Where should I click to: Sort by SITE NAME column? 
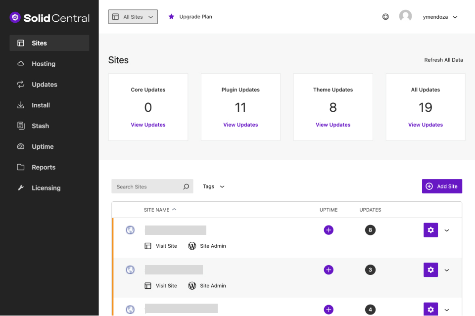tap(160, 210)
